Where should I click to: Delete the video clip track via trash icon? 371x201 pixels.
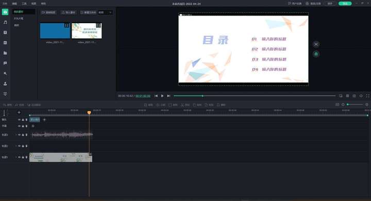pos(26,157)
